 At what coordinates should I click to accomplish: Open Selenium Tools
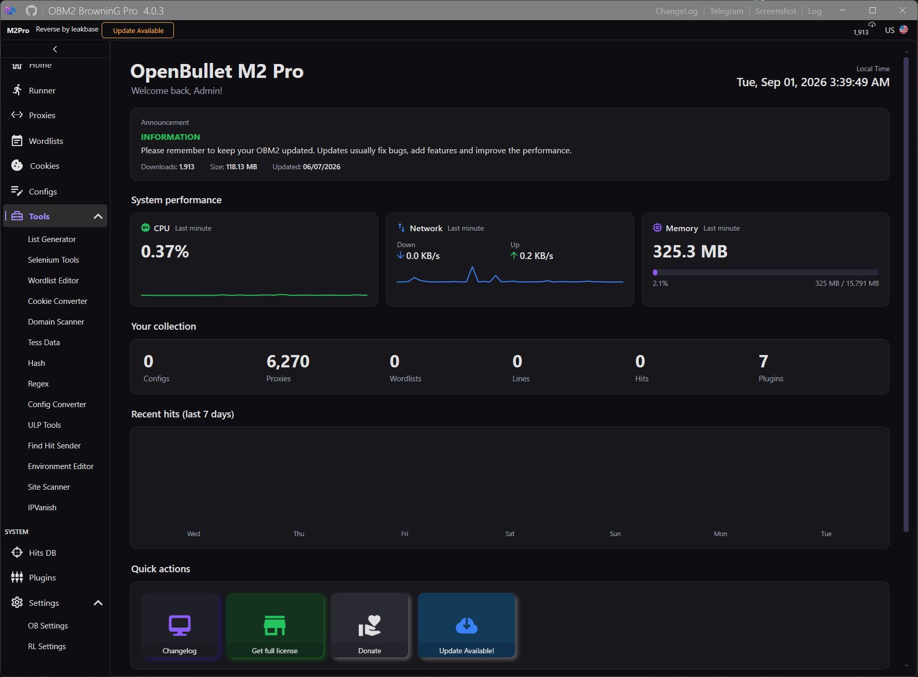(54, 260)
